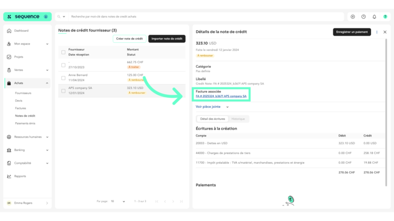Click Créer note de crédit button
The width and height of the screenshot is (394, 221).
pyautogui.click(x=129, y=39)
